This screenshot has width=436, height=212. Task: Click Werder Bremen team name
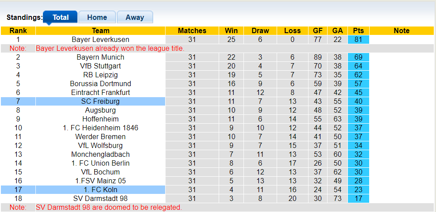(x=100, y=136)
